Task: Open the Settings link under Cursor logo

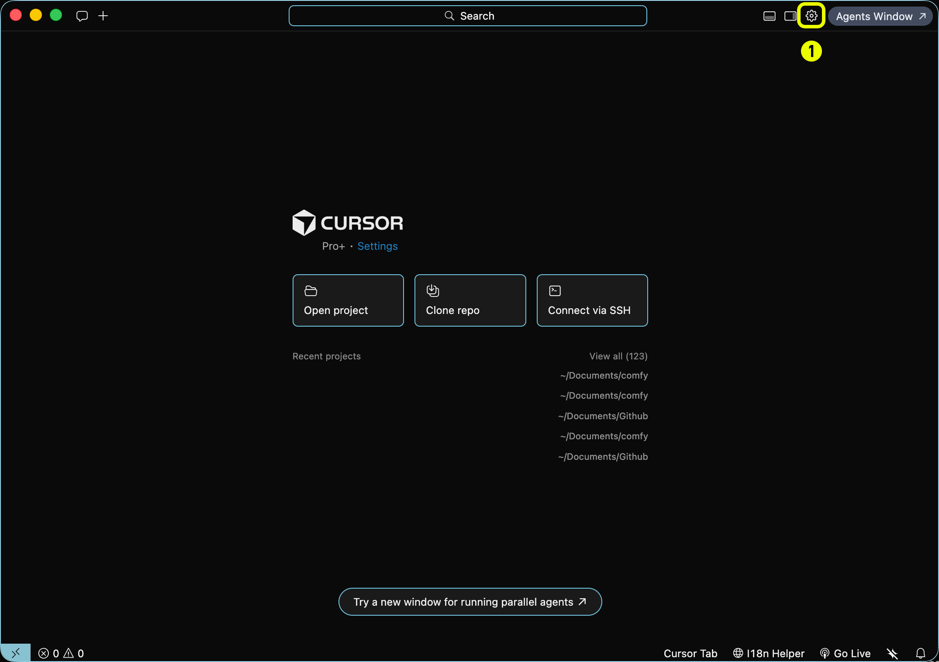Action: (x=377, y=246)
